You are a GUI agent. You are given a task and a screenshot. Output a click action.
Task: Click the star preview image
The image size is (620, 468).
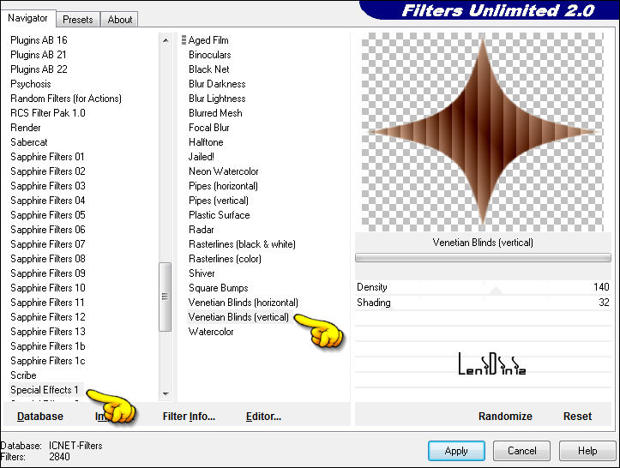pos(482,129)
